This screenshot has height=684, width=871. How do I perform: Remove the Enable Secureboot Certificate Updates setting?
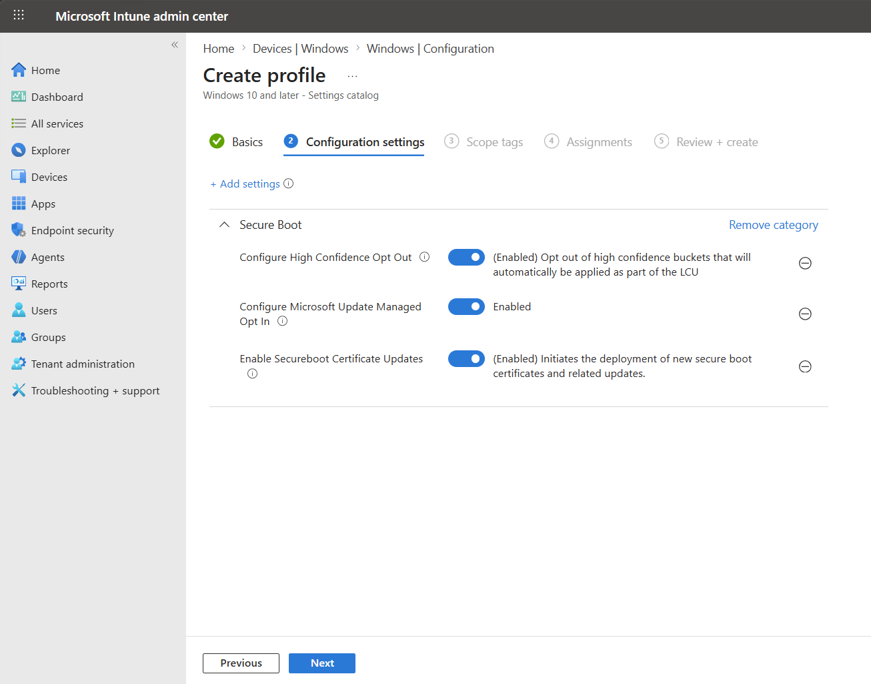pos(805,366)
